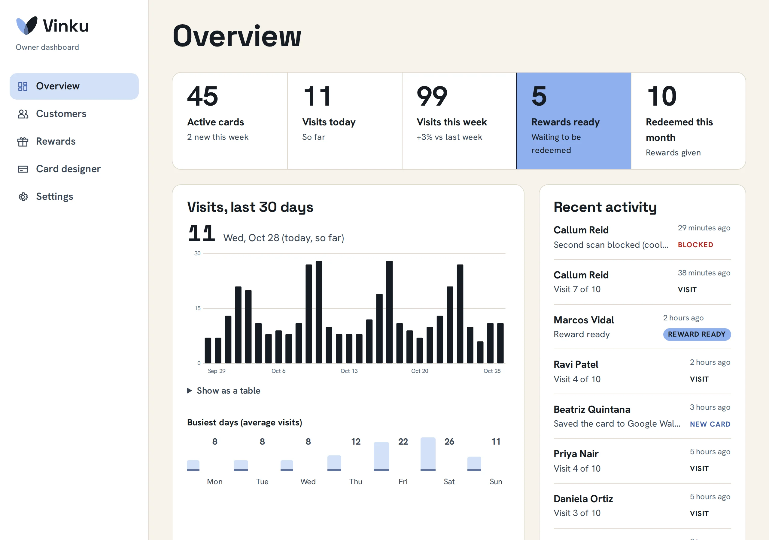The image size is (769, 540).
Task: Click the Vinku butterfly logo
Action: point(27,25)
